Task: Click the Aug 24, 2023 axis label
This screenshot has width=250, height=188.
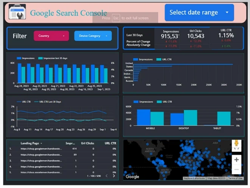Action: (21, 86)
